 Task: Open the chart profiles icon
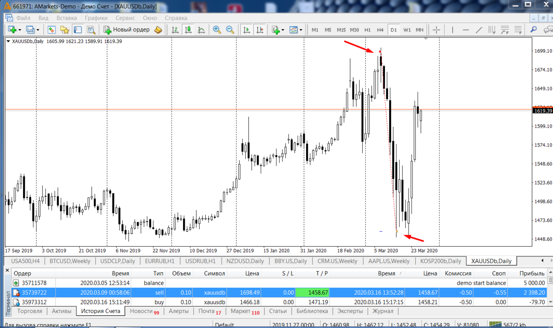(30, 30)
